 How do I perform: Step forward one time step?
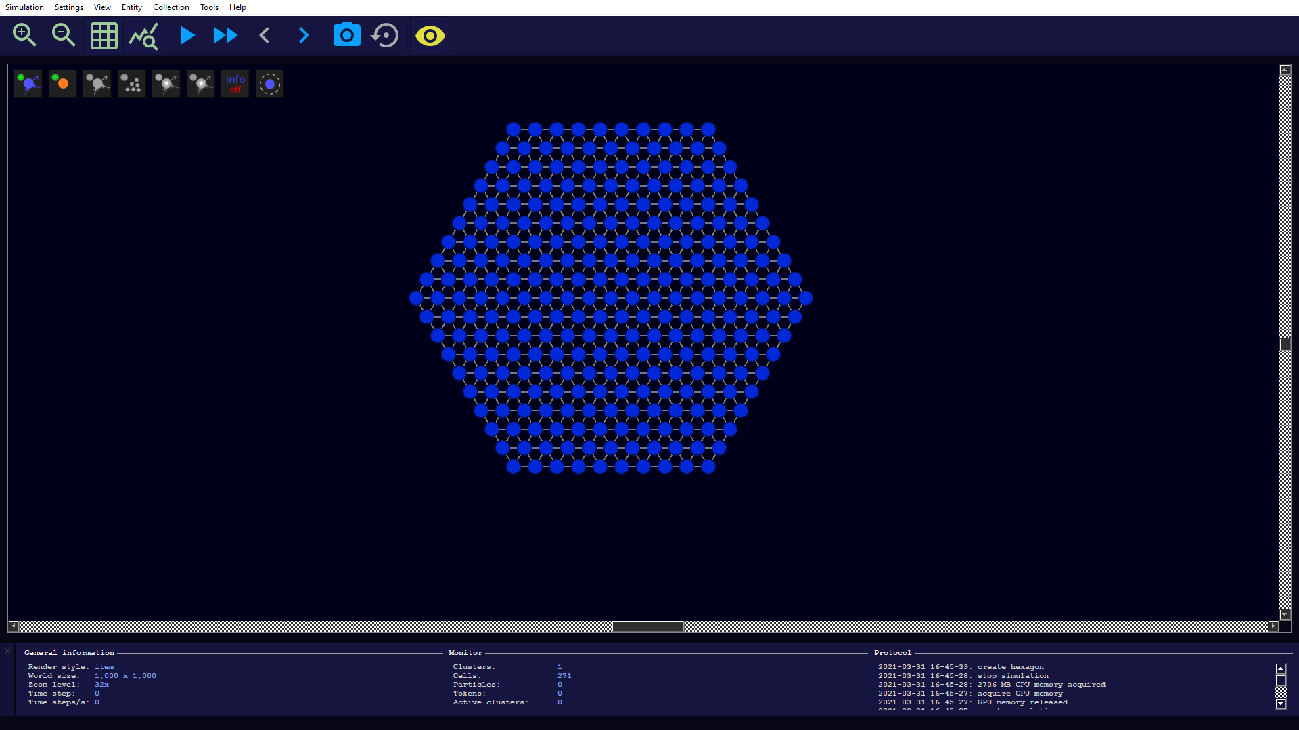click(x=304, y=35)
